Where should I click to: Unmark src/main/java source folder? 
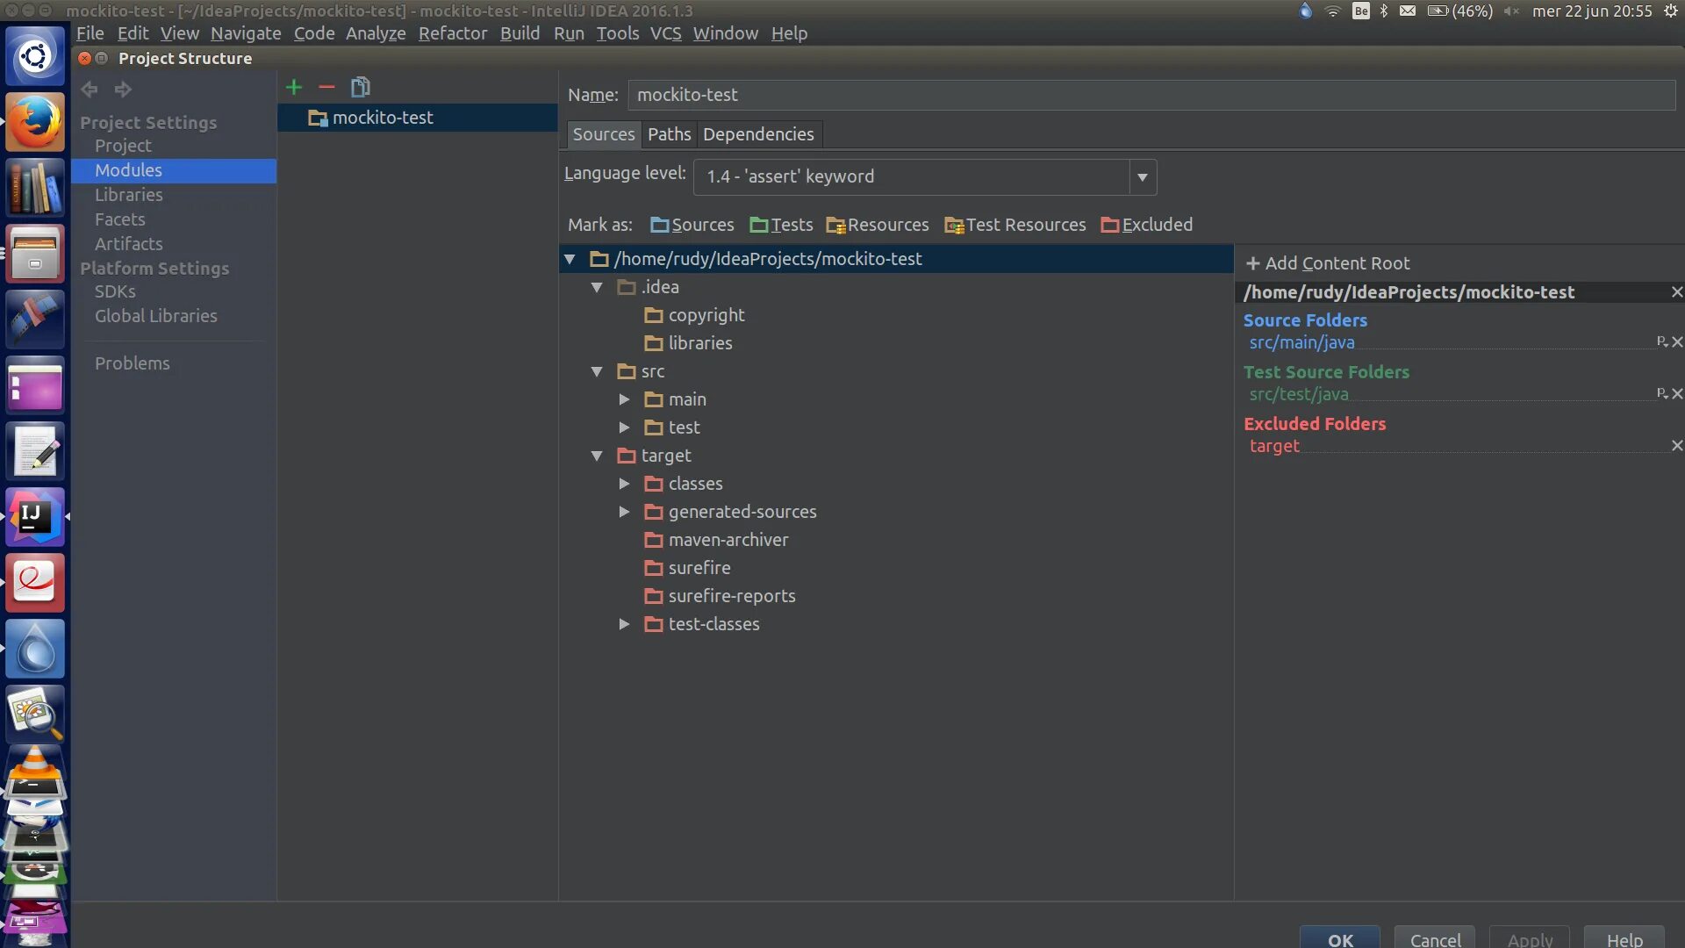(1677, 342)
